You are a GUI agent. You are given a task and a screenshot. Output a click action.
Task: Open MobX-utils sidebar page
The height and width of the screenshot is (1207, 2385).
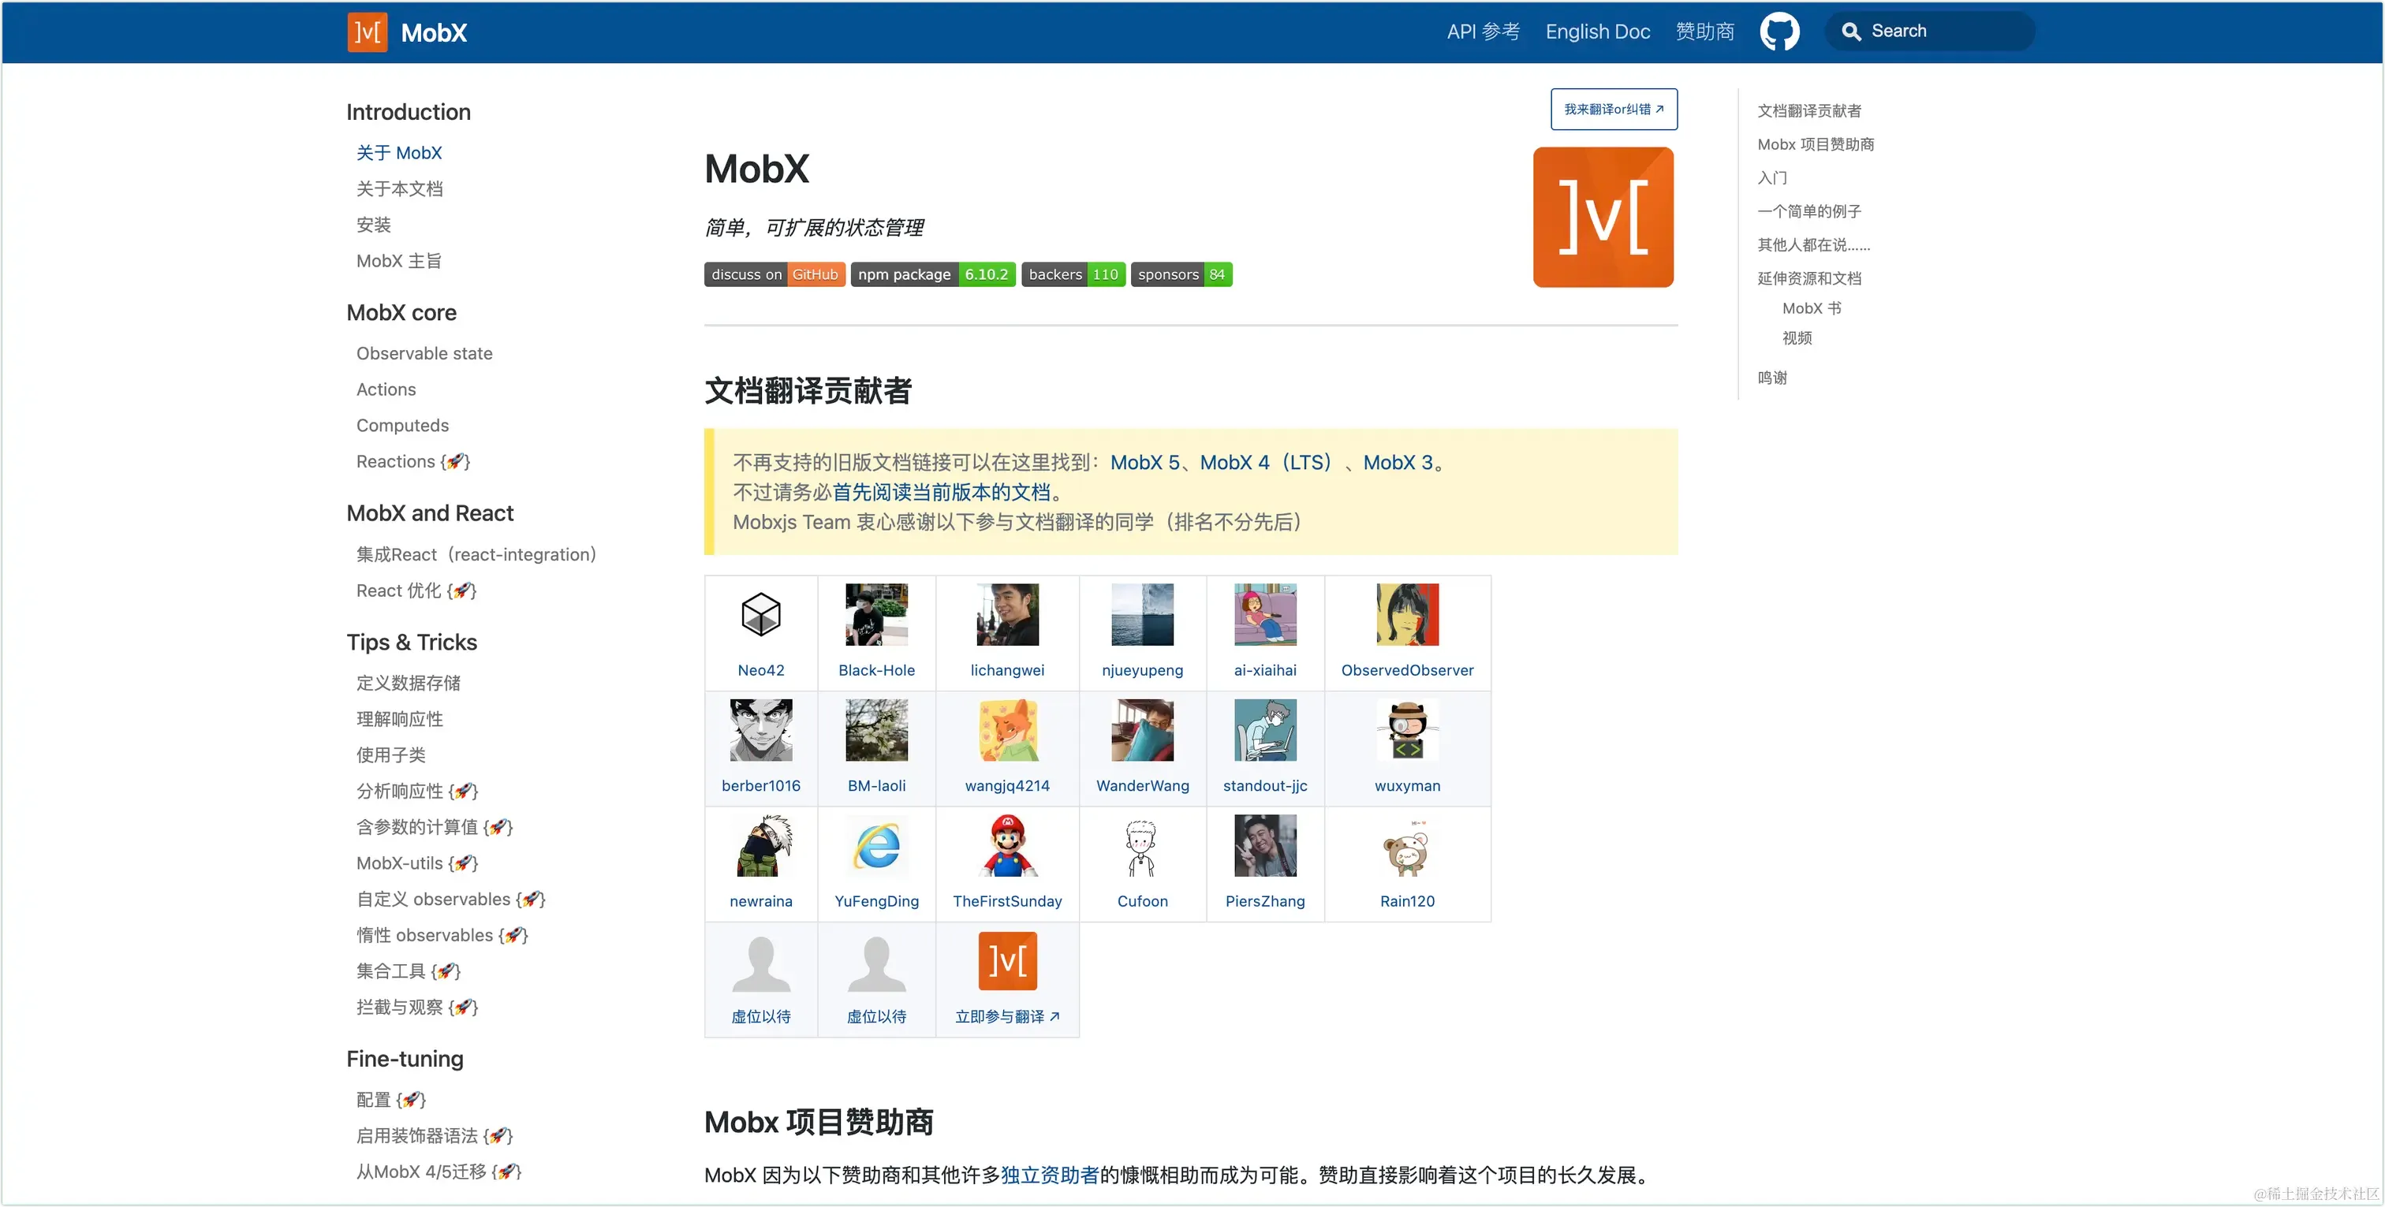[416, 863]
